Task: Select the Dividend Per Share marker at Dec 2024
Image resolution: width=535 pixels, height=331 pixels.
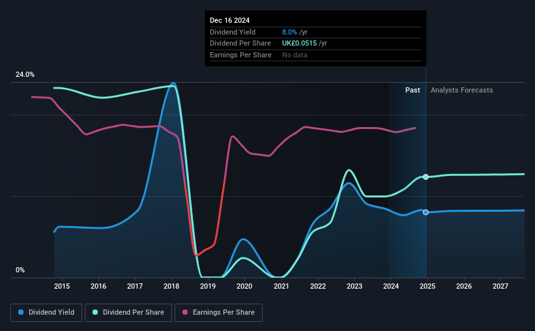Action: pos(426,177)
